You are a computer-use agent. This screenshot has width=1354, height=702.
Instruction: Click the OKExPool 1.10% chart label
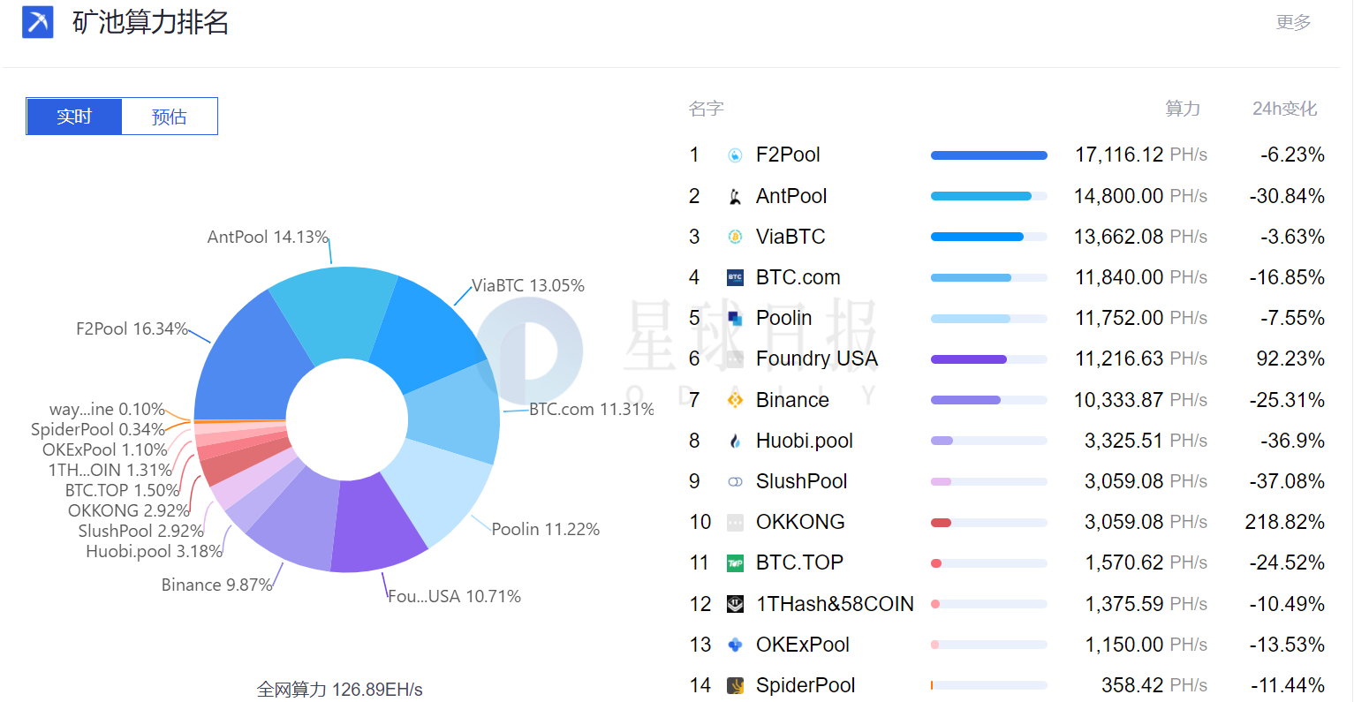(105, 449)
